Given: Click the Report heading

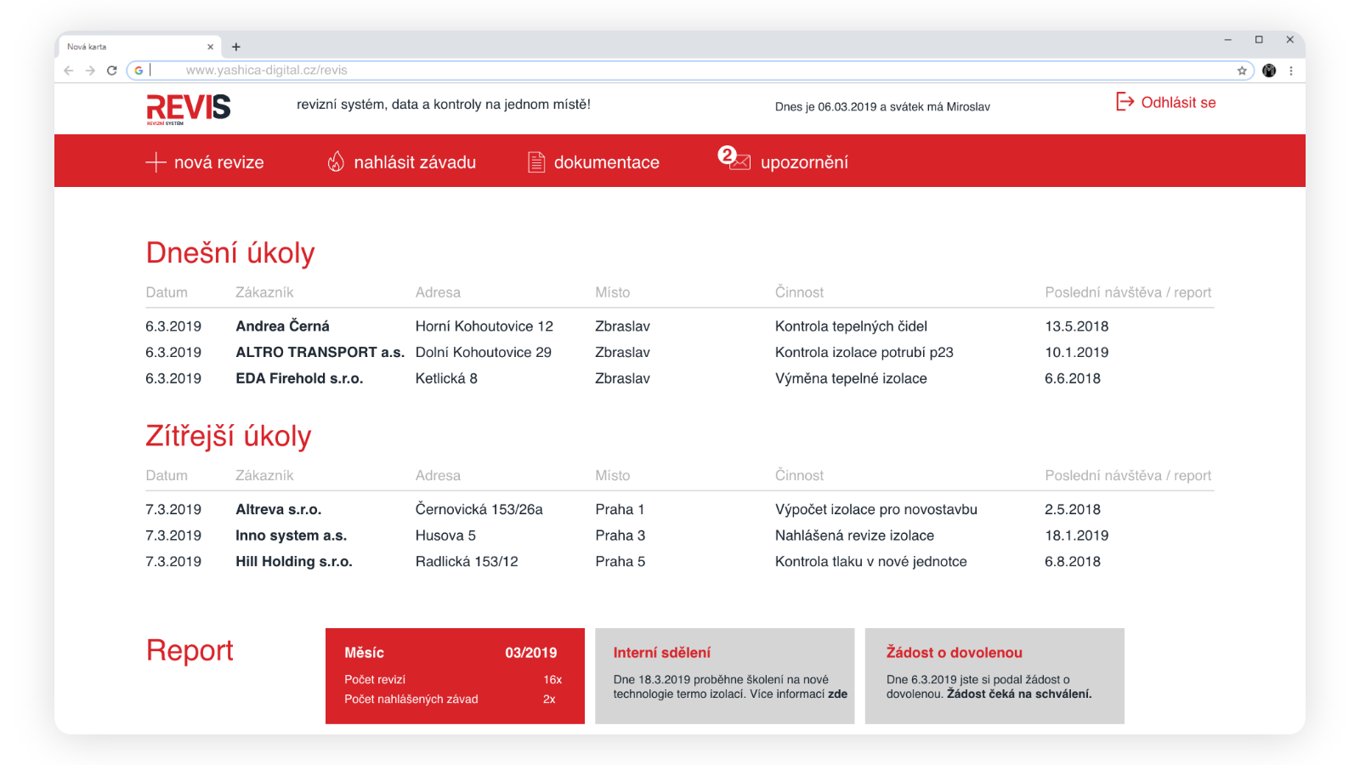Looking at the screenshot, I should click(189, 650).
